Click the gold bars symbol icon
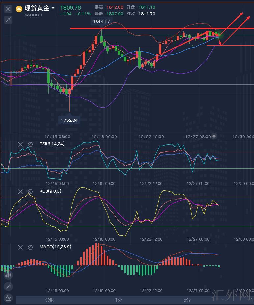254x305 pixels. (x=19, y=9)
